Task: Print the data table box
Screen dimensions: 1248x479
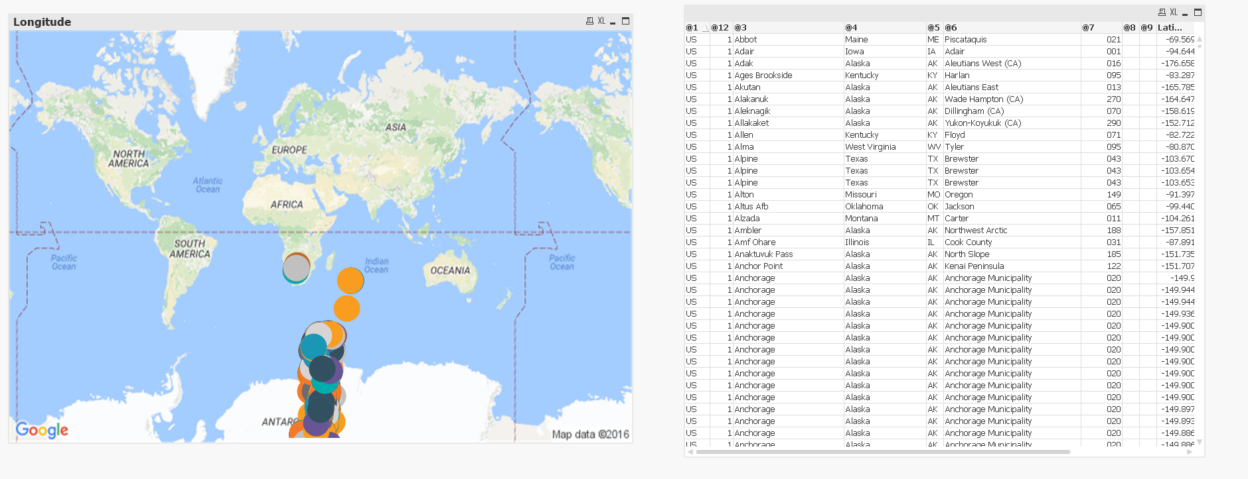Action: pos(1162,13)
